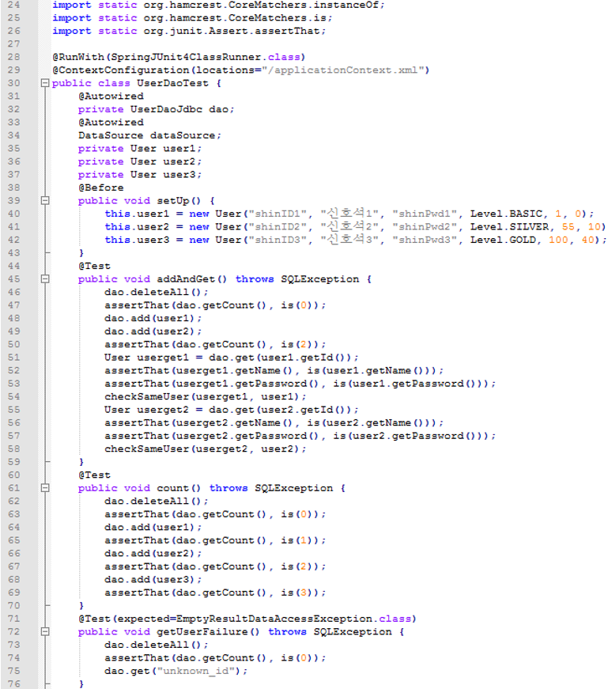This screenshot has height=689, width=608.
Task: Click the first '@Autowired' annotation on line 31
Action: tap(111, 97)
